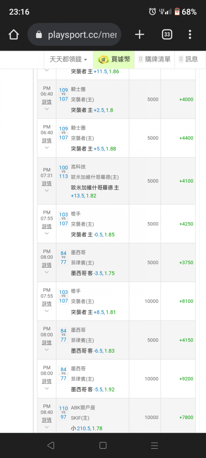Open the tab switcher showing 33 tabs
Image resolution: width=206 pixels, height=458 pixels.
167,35
